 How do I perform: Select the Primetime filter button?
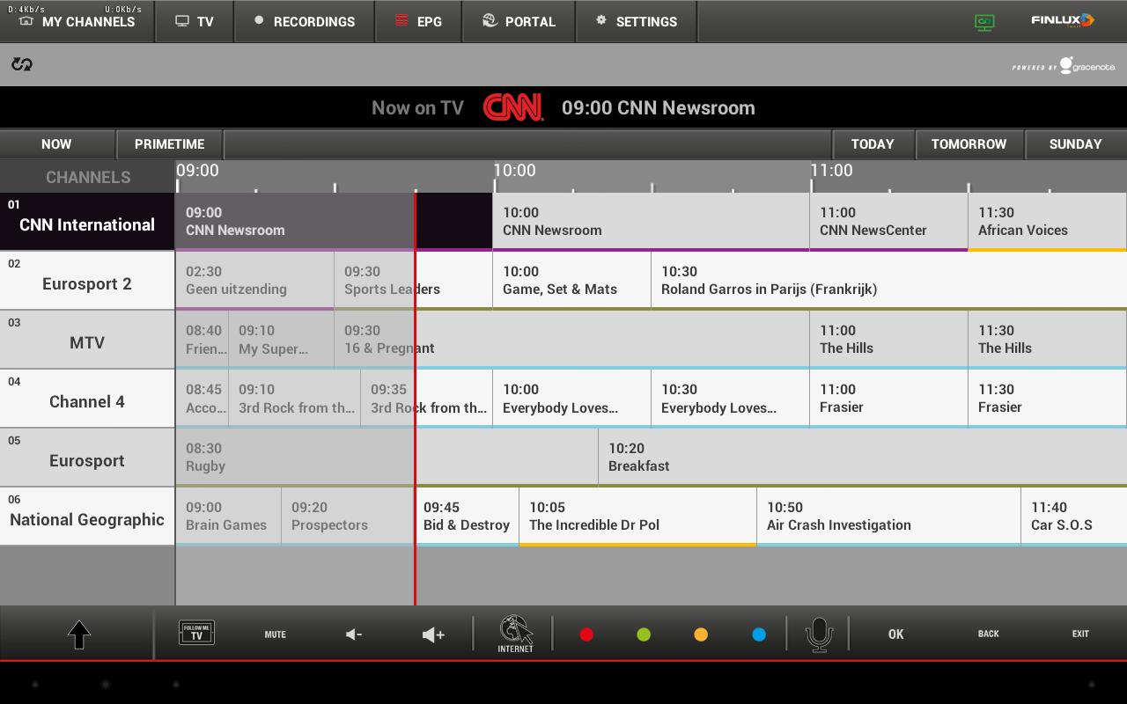(x=169, y=144)
